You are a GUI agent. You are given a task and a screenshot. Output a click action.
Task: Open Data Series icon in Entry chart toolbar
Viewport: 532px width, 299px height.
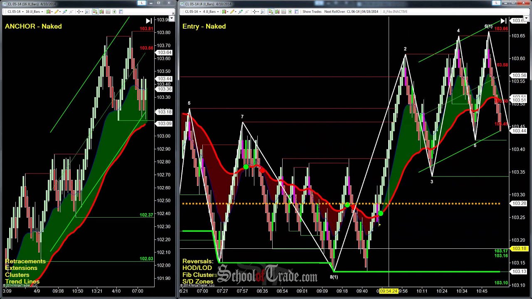(277, 12)
